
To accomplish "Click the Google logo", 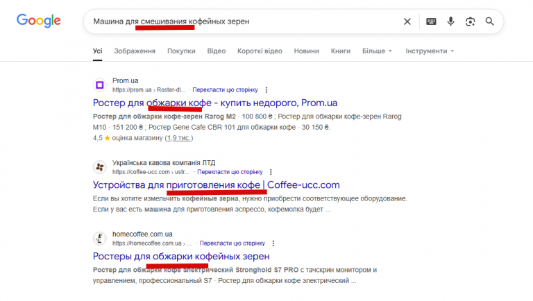I will click(39, 21).
